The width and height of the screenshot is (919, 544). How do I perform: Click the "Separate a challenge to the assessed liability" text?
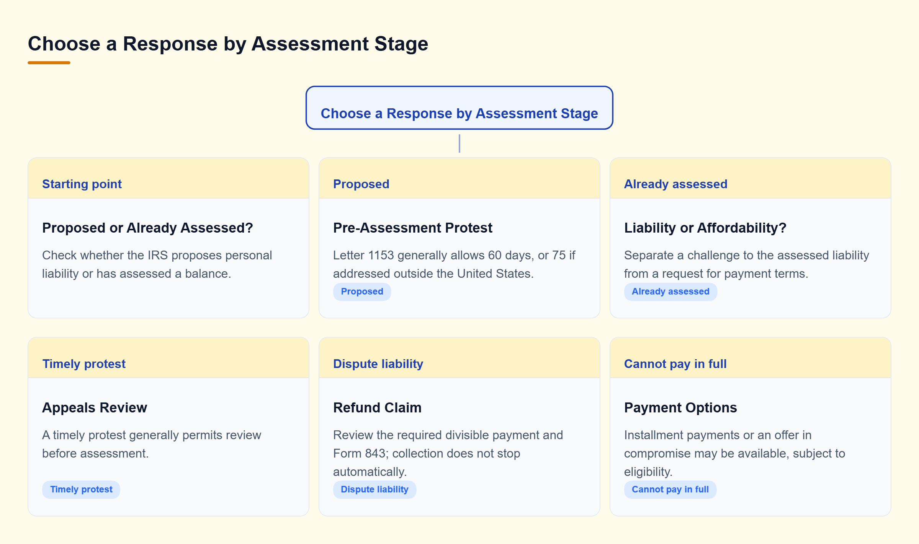pos(747,264)
